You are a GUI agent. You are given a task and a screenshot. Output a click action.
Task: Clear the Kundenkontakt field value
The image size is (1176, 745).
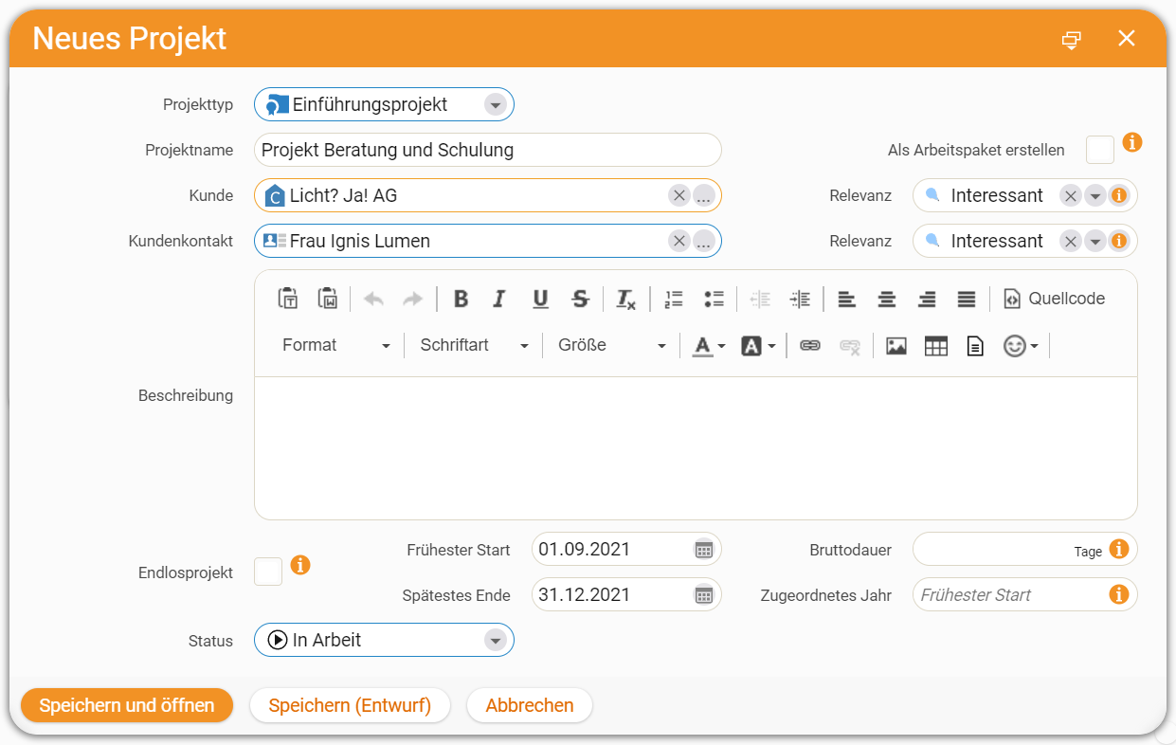(679, 241)
